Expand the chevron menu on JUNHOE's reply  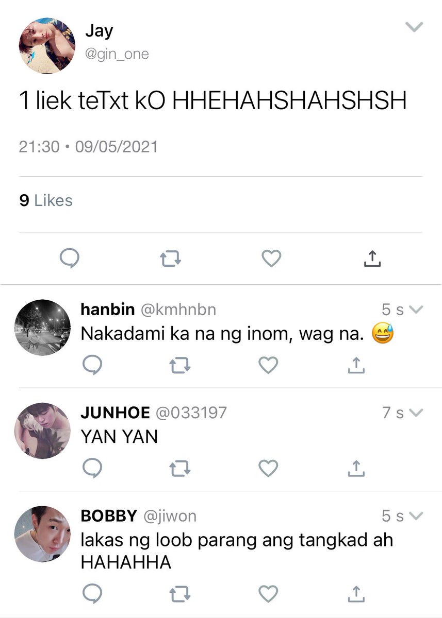pos(416,413)
